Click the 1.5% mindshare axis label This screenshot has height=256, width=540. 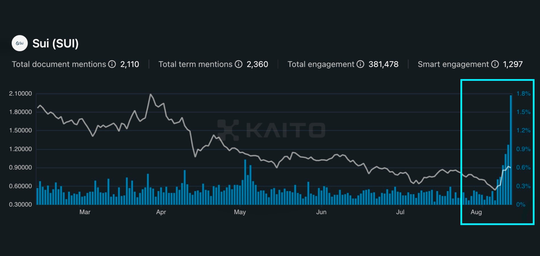coord(524,112)
